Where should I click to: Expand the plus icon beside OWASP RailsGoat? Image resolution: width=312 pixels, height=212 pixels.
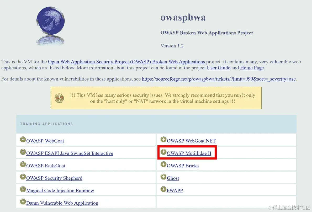coord(23,164)
